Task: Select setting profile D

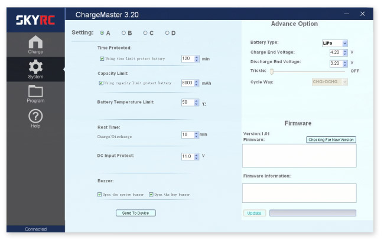Action: click(x=167, y=33)
